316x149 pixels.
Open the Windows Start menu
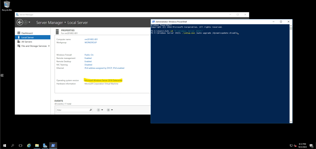[4, 145]
